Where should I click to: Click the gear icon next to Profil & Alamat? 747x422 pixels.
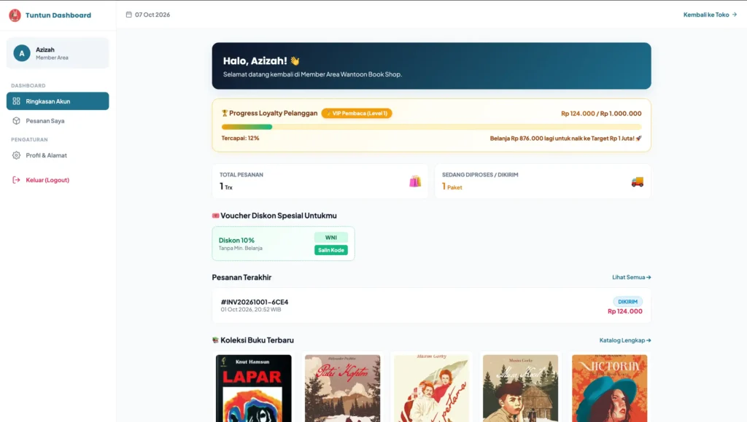(x=16, y=155)
